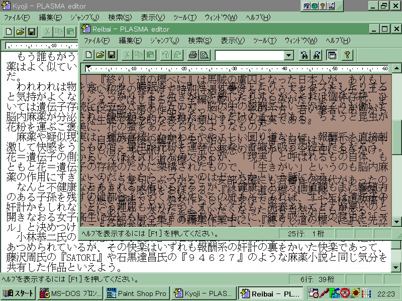The image size is (402, 301).
Task: Switch to MS-DOS プロンプト taskbar button
Action: point(70,293)
